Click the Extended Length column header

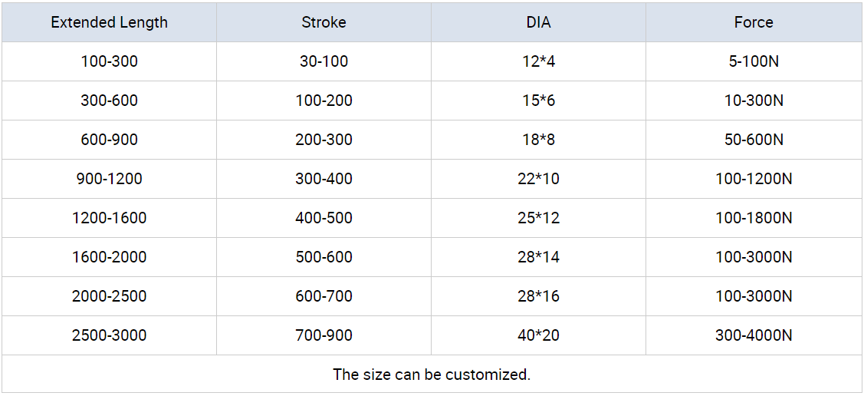pyautogui.click(x=109, y=22)
